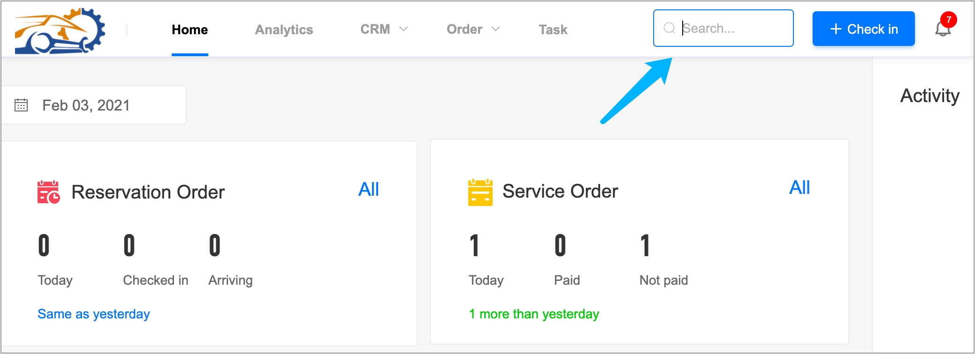Image resolution: width=975 pixels, height=354 pixels.
Task: Click the plus icon on Check in button
Action: (x=836, y=29)
